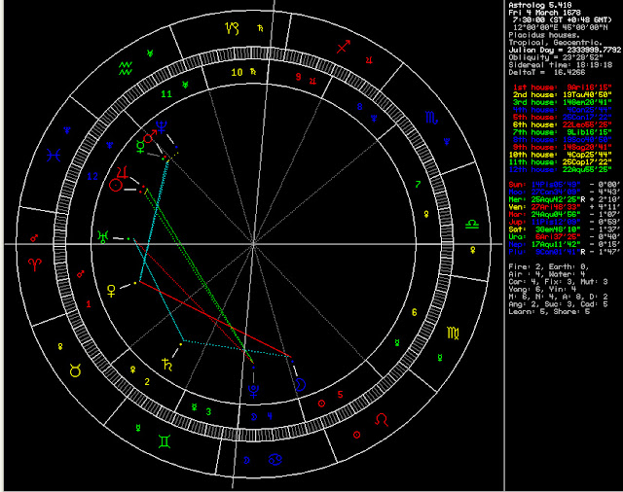623x492 pixels.
Task: Click the large green Uranus glyph inside wheel
Action: [103, 237]
